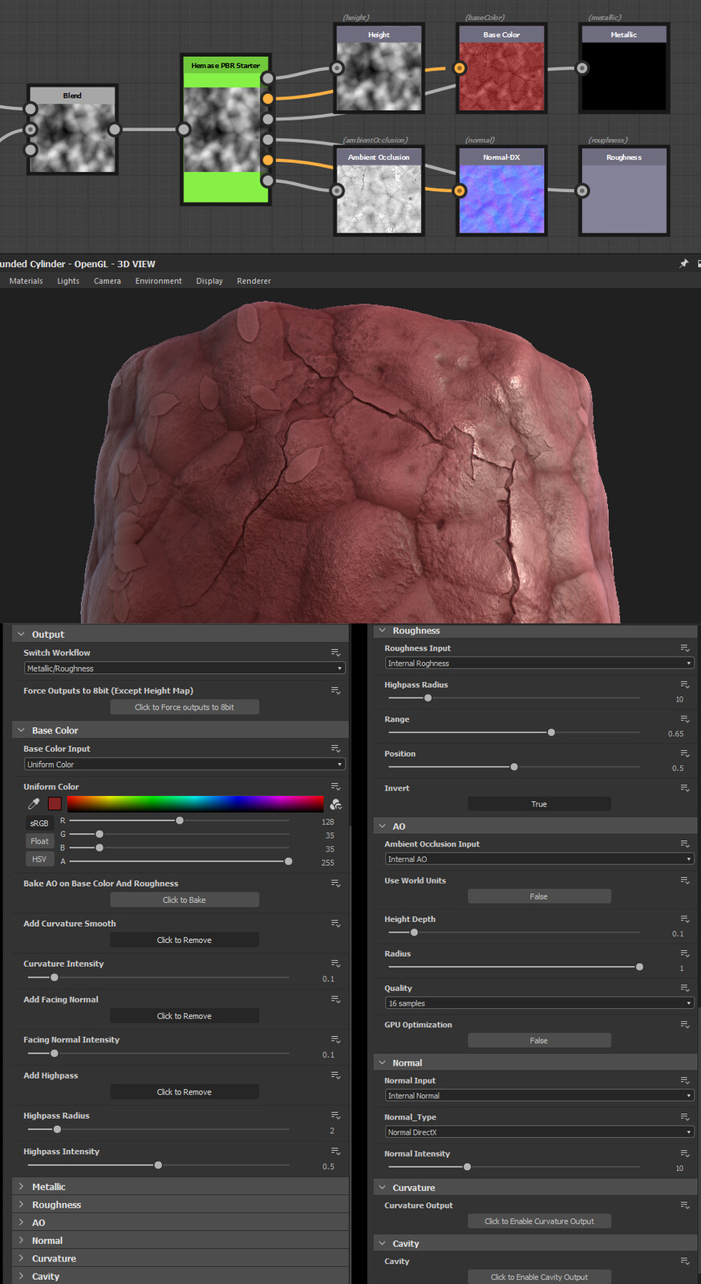Select the Blend node
This screenshot has height=1284, width=701.
(x=72, y=128)
